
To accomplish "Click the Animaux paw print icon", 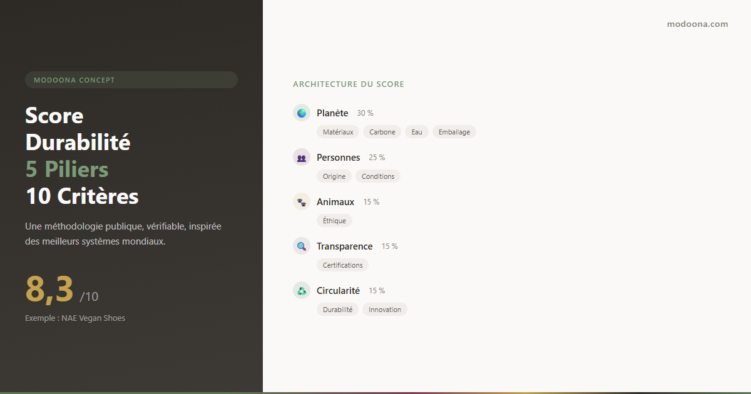I will pos(302,202).
